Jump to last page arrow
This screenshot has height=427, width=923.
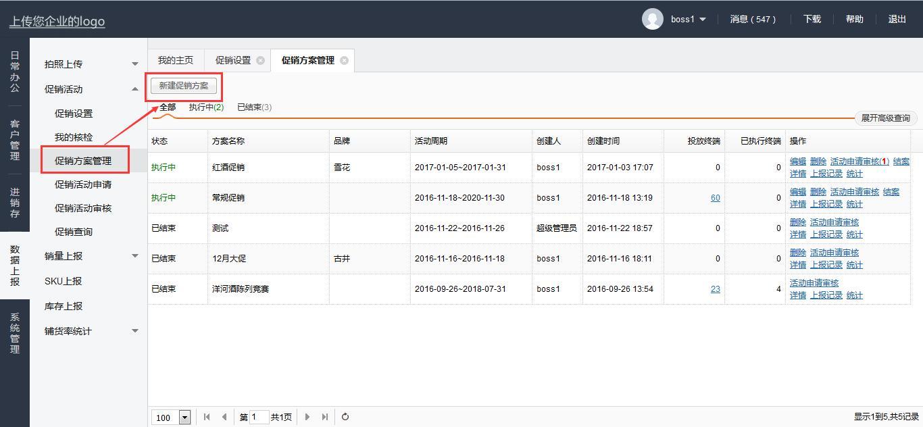click(x=325, y=417)
